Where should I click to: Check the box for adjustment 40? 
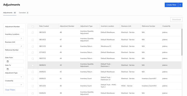tap(33, 86)
